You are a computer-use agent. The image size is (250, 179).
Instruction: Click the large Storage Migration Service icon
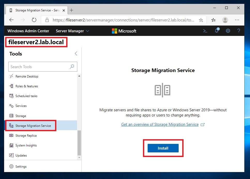pos(162,90)
